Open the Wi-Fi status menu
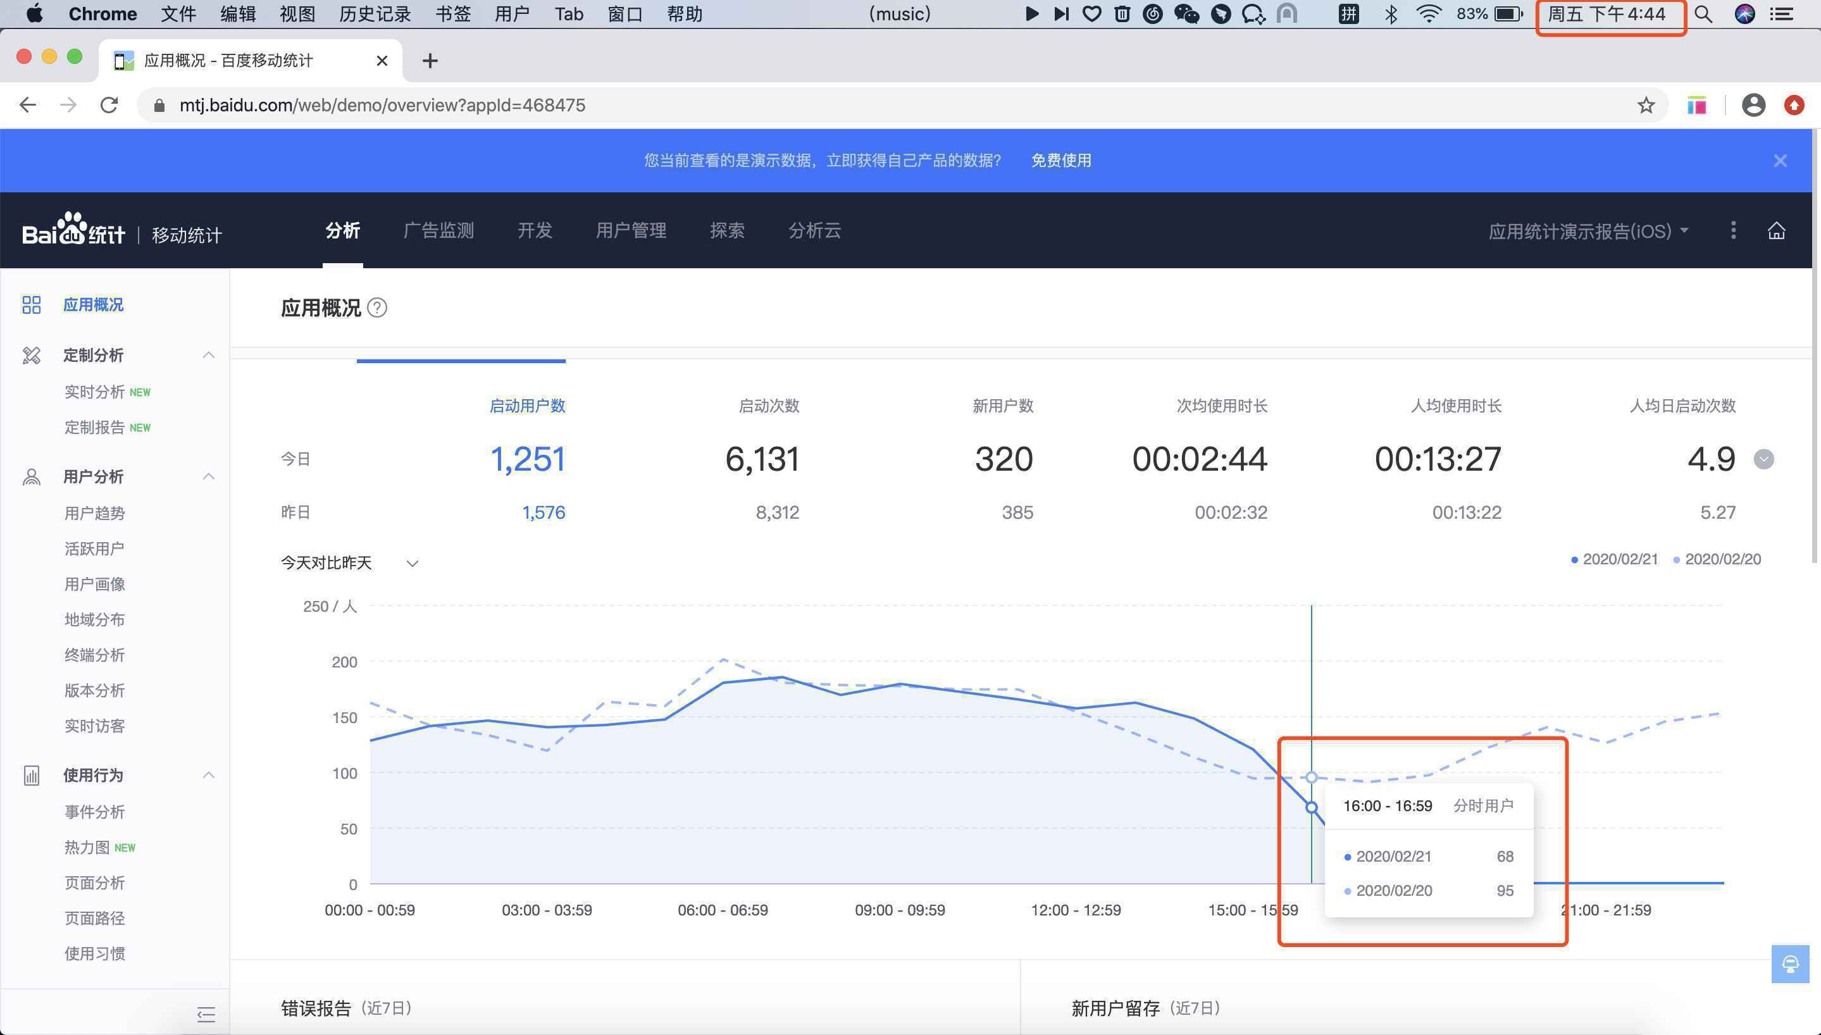 pyautogui.click(x=1429, y=13)
